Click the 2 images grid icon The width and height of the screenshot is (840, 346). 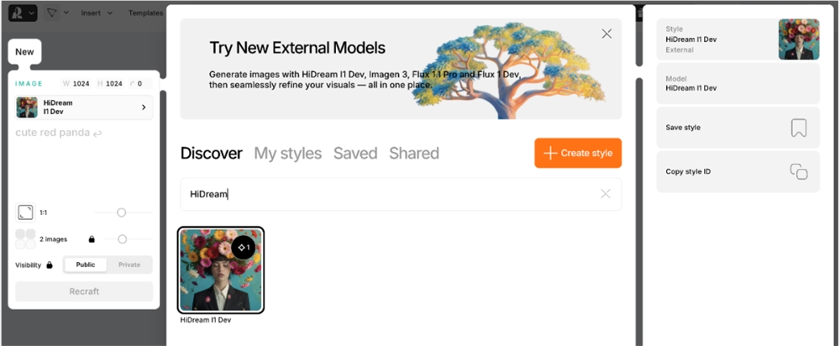point(25,239)
